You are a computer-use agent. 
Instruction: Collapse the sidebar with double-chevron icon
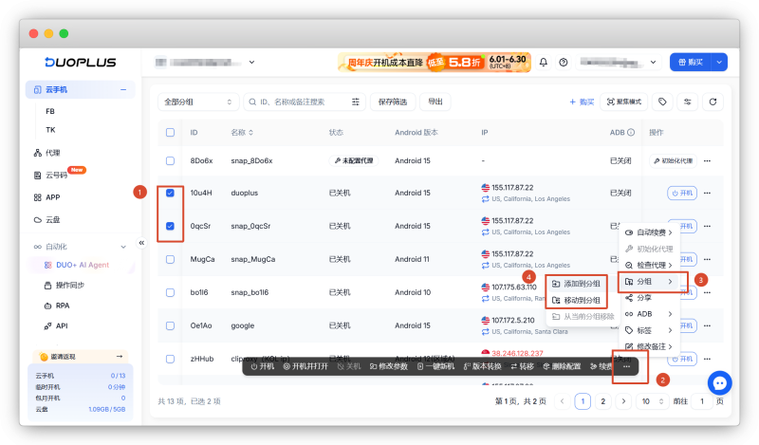[x=141, y=243]
